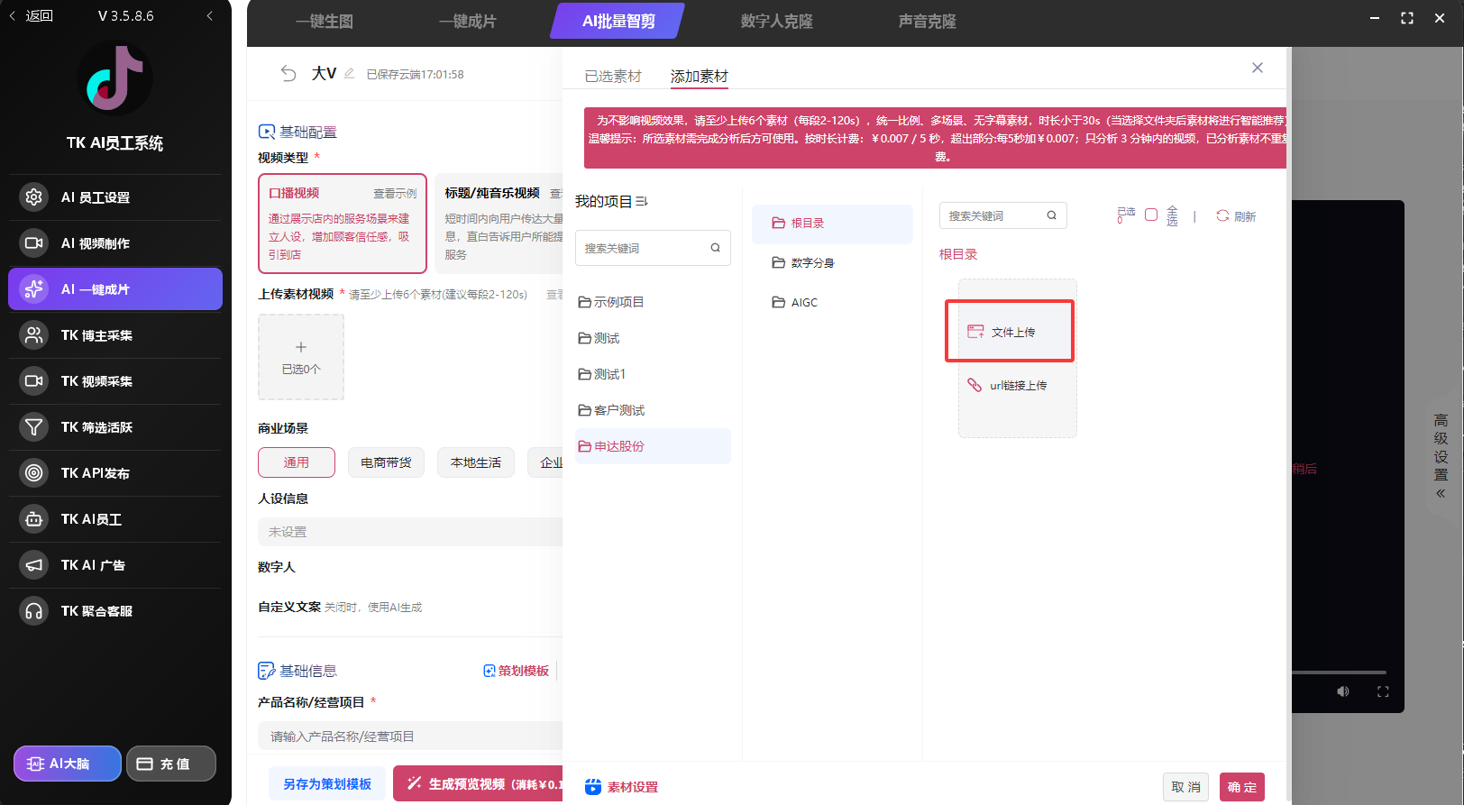The width and height of the screenshot is (1464, 805).
Task: Open 测试 project folder
Action: coord(653,338)
